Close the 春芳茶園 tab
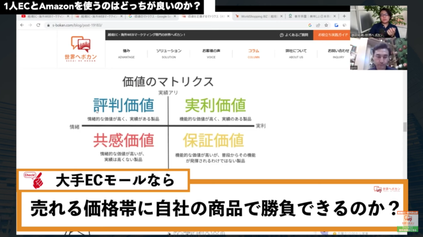The image size is (423, 237). click(x=335, y=17)
